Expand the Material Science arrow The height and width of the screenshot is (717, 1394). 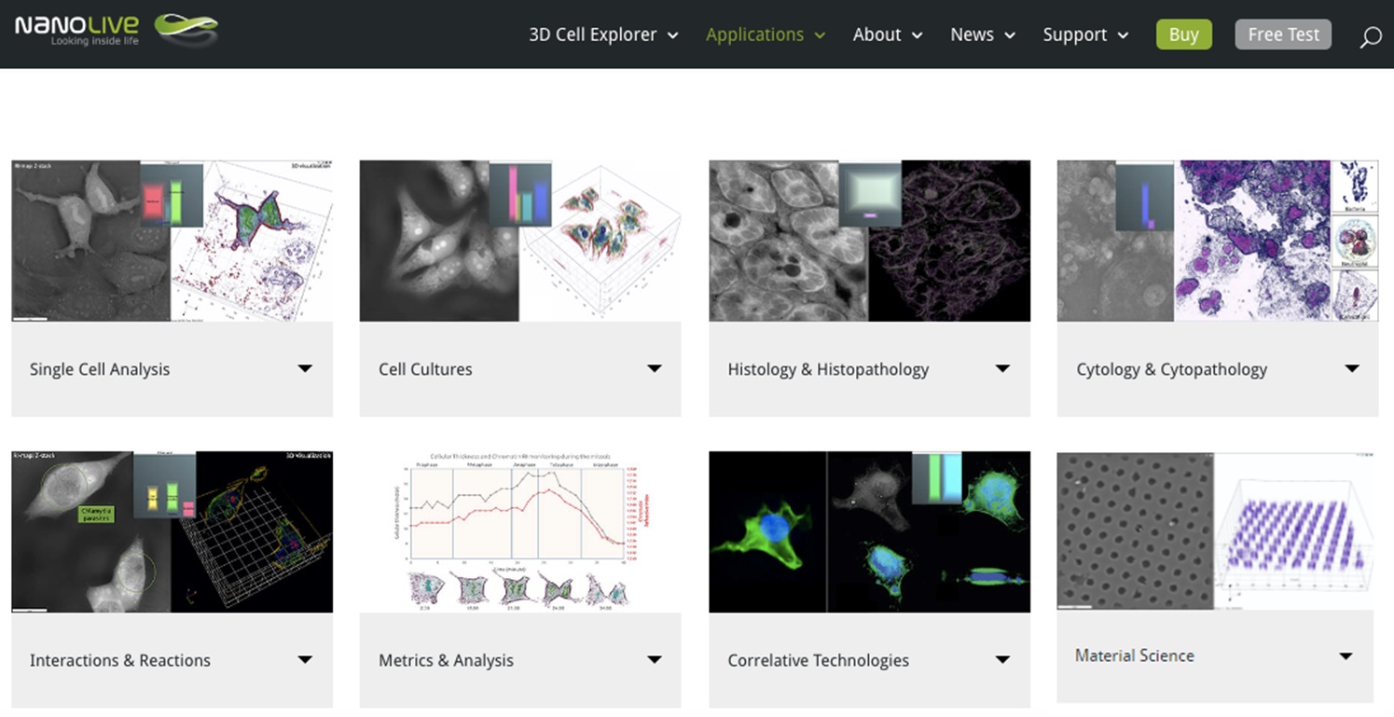coord(1346,655)
